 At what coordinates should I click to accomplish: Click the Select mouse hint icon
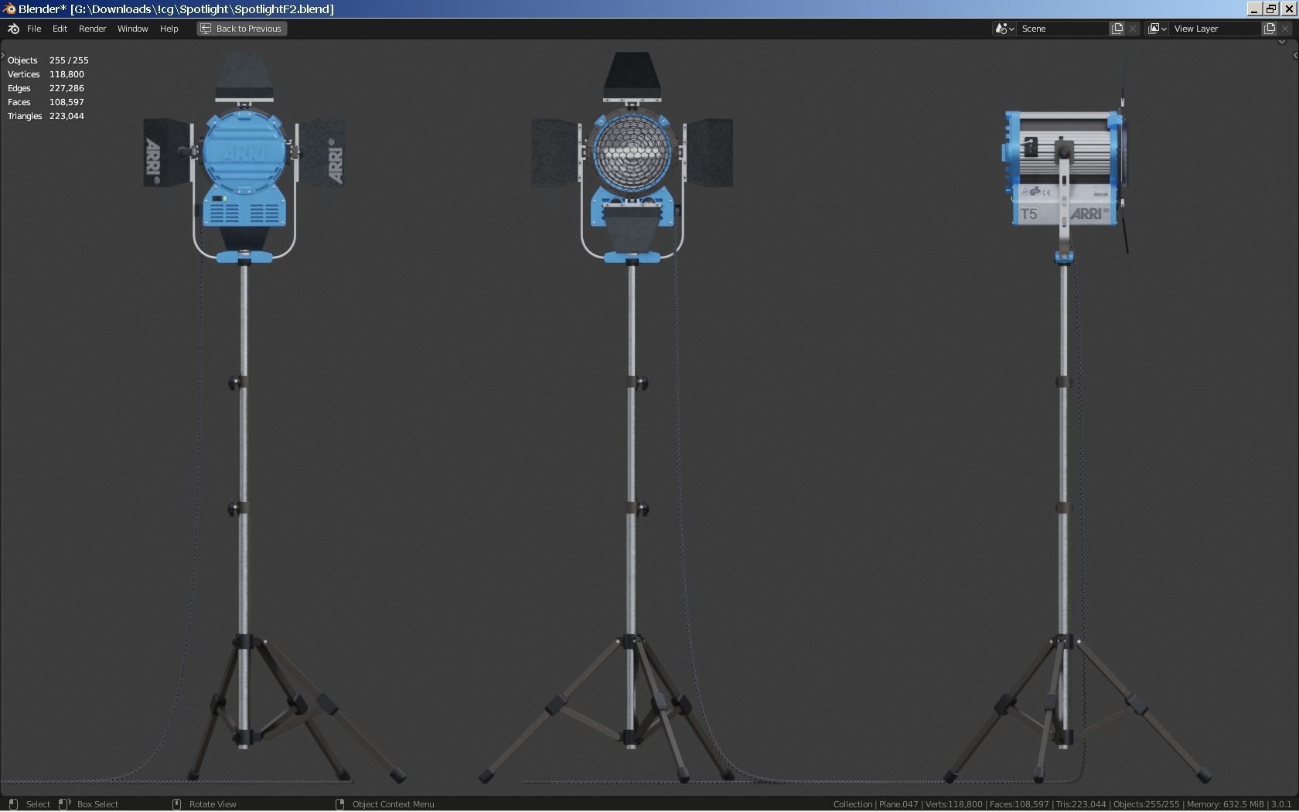[x=13, y=804]
